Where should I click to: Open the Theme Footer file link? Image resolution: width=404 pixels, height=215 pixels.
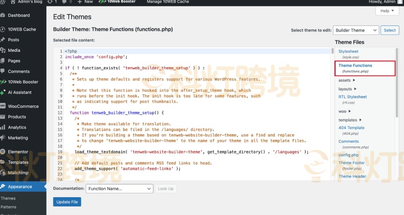click(352, 163)
